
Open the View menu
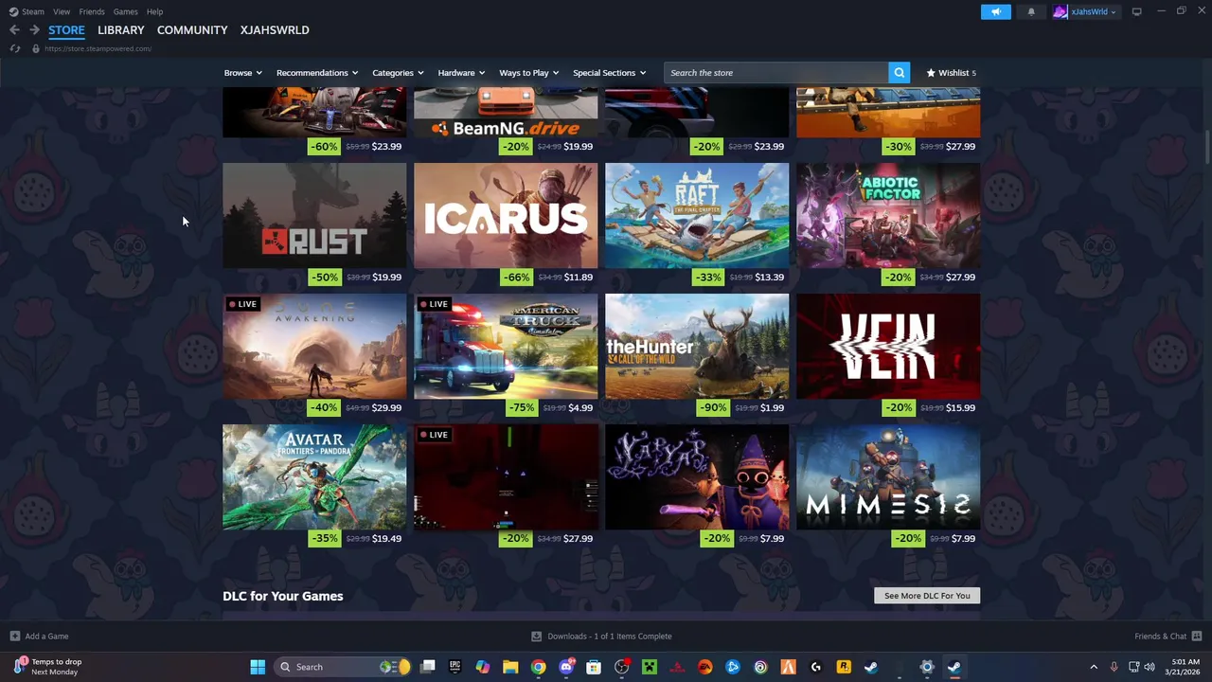point(62,11)
